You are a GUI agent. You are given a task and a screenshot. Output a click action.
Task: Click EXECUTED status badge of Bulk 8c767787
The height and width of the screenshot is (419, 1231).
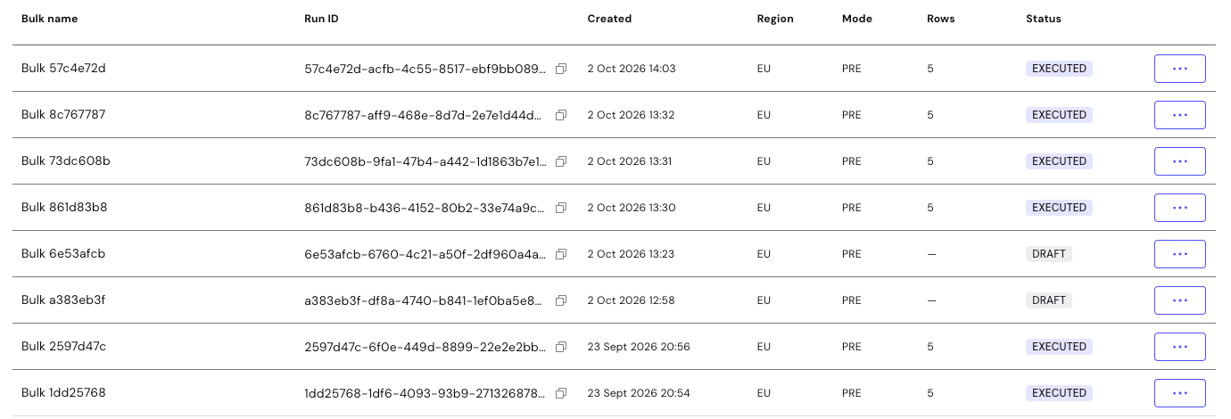tap(1059, 115)
